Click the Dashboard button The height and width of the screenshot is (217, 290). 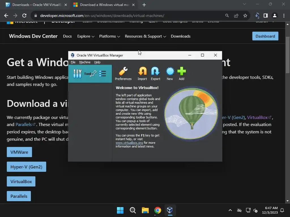[265, 36]
